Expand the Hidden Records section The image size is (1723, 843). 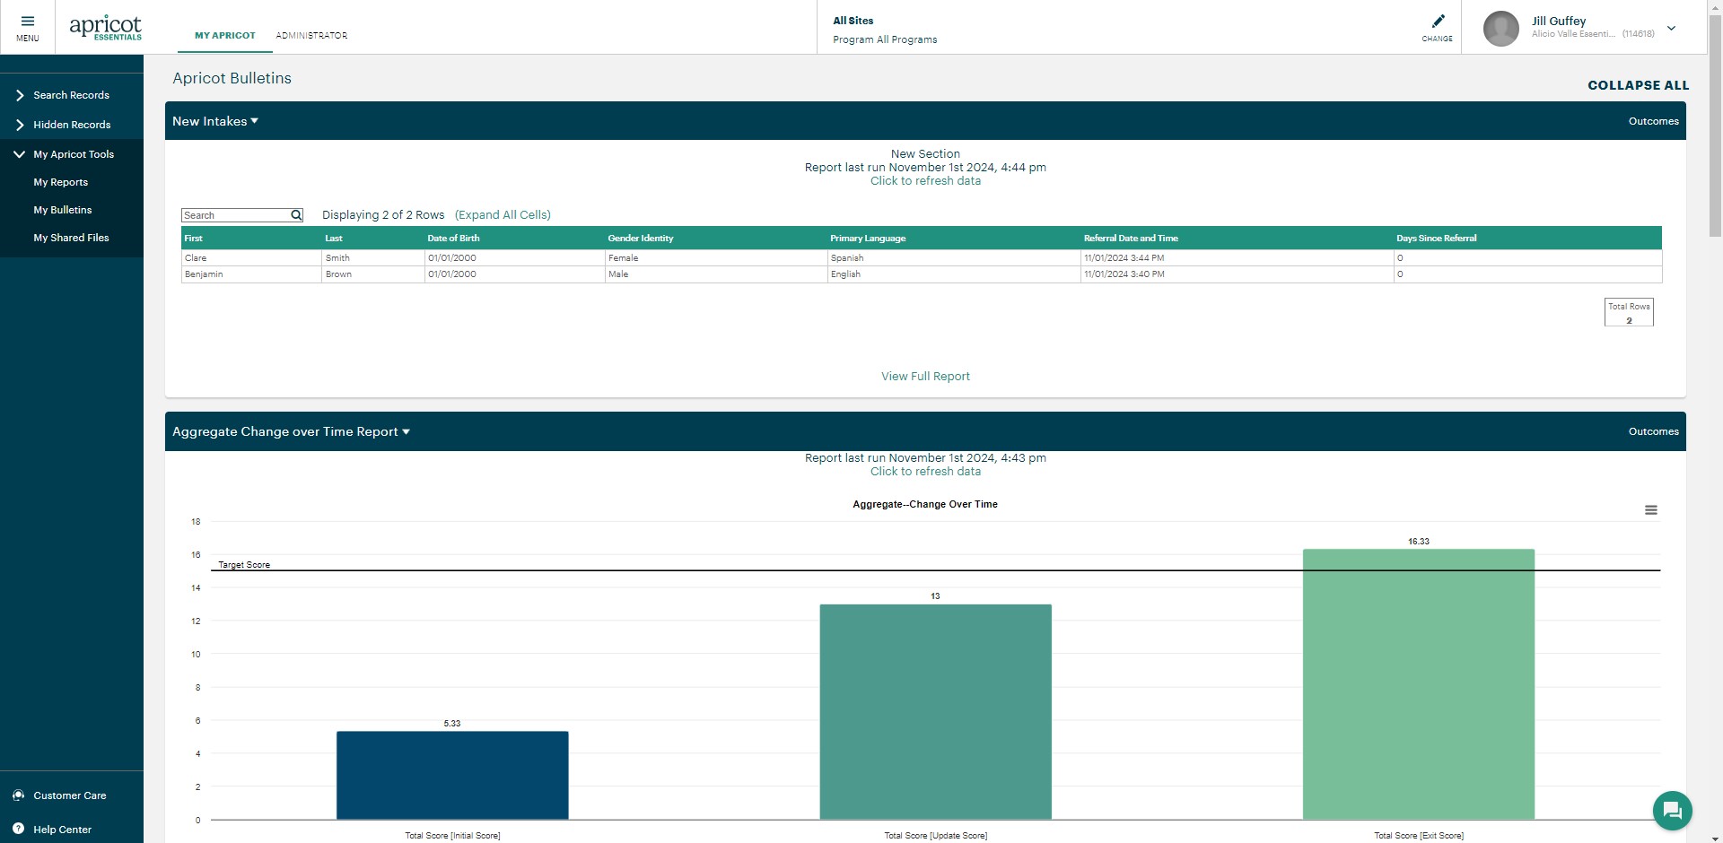click(72, 125)
